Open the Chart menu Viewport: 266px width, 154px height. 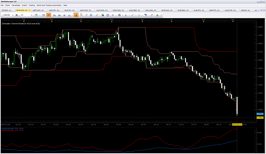pos(8,5)
